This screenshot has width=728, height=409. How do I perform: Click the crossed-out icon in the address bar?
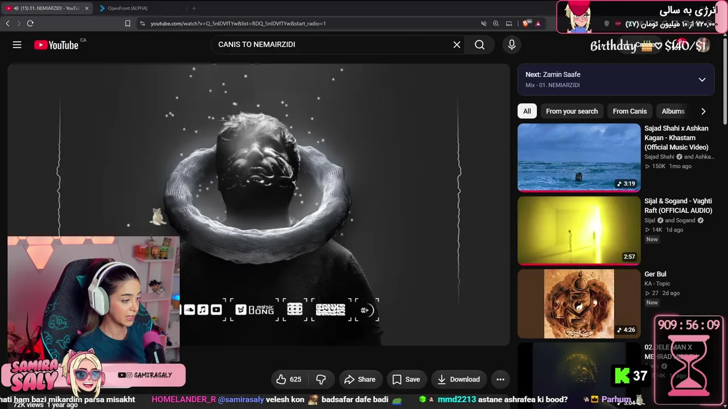[x=483, y=23]
